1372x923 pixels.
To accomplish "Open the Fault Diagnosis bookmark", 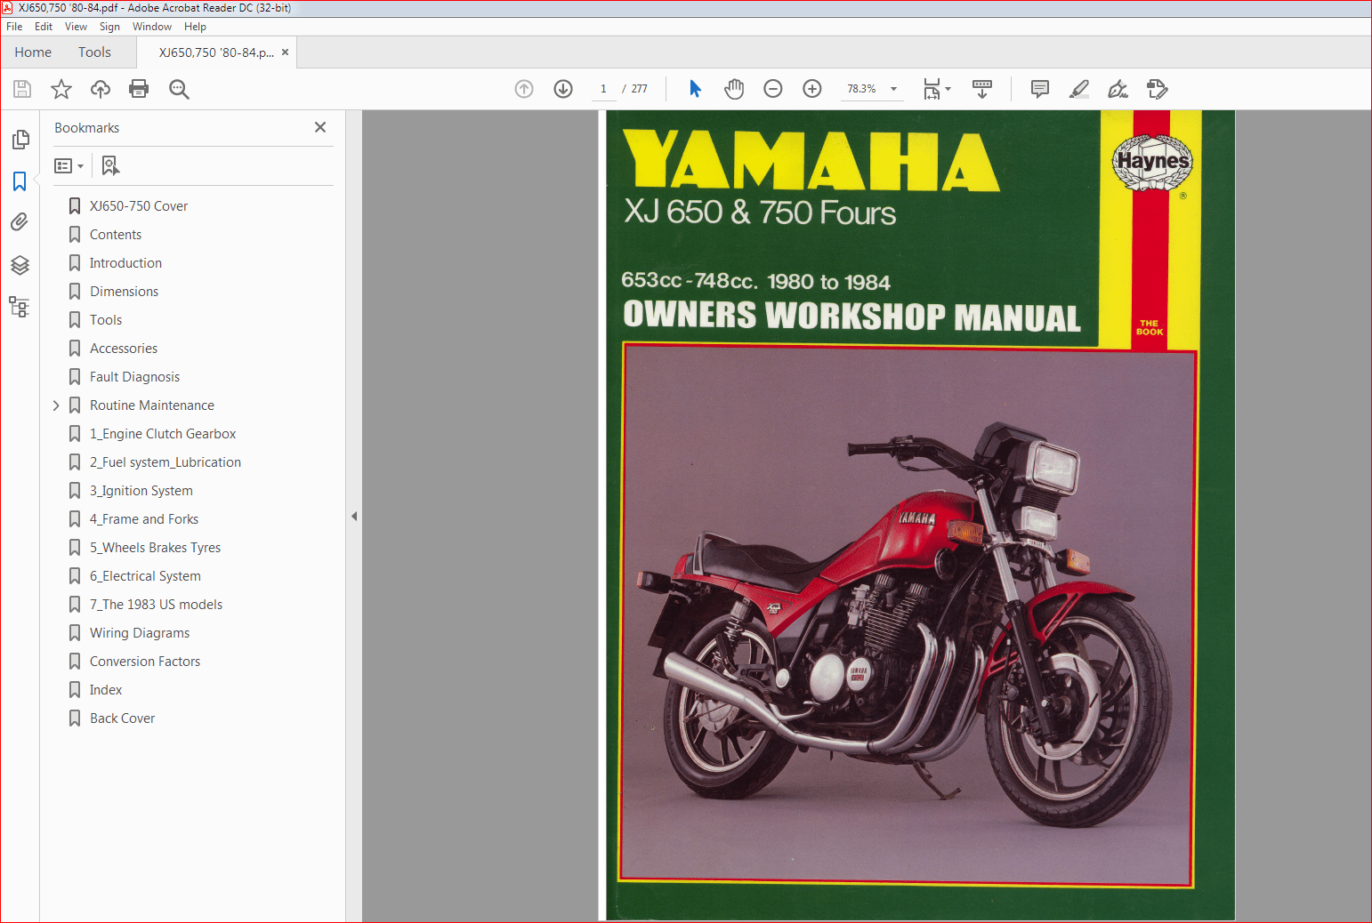I will click(134, 377).
